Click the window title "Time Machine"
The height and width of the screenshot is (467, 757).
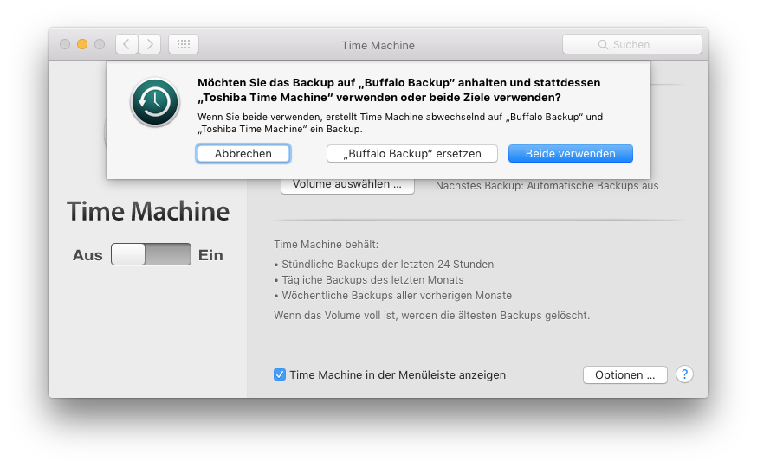(x=378, y=45)
